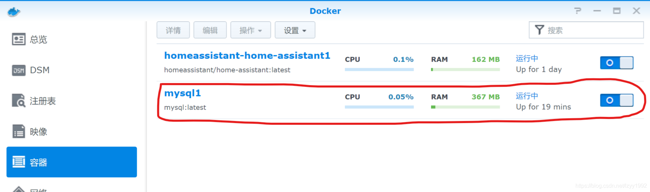Select the 映像 image tab label
Image resolution: width=650 pixels, height=192 pixels.
click(38, 132)
